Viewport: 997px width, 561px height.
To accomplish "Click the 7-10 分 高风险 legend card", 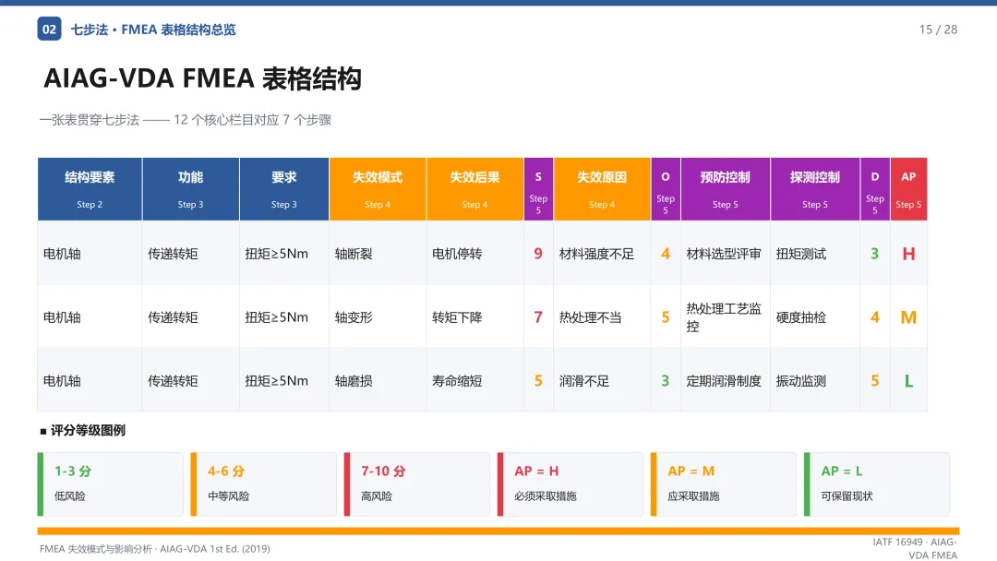I will [x=417, y=484].
